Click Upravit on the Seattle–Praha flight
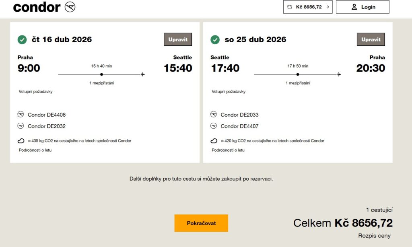Image resolution: width=412 pixels, height=247 pixels. click(371, 39)
